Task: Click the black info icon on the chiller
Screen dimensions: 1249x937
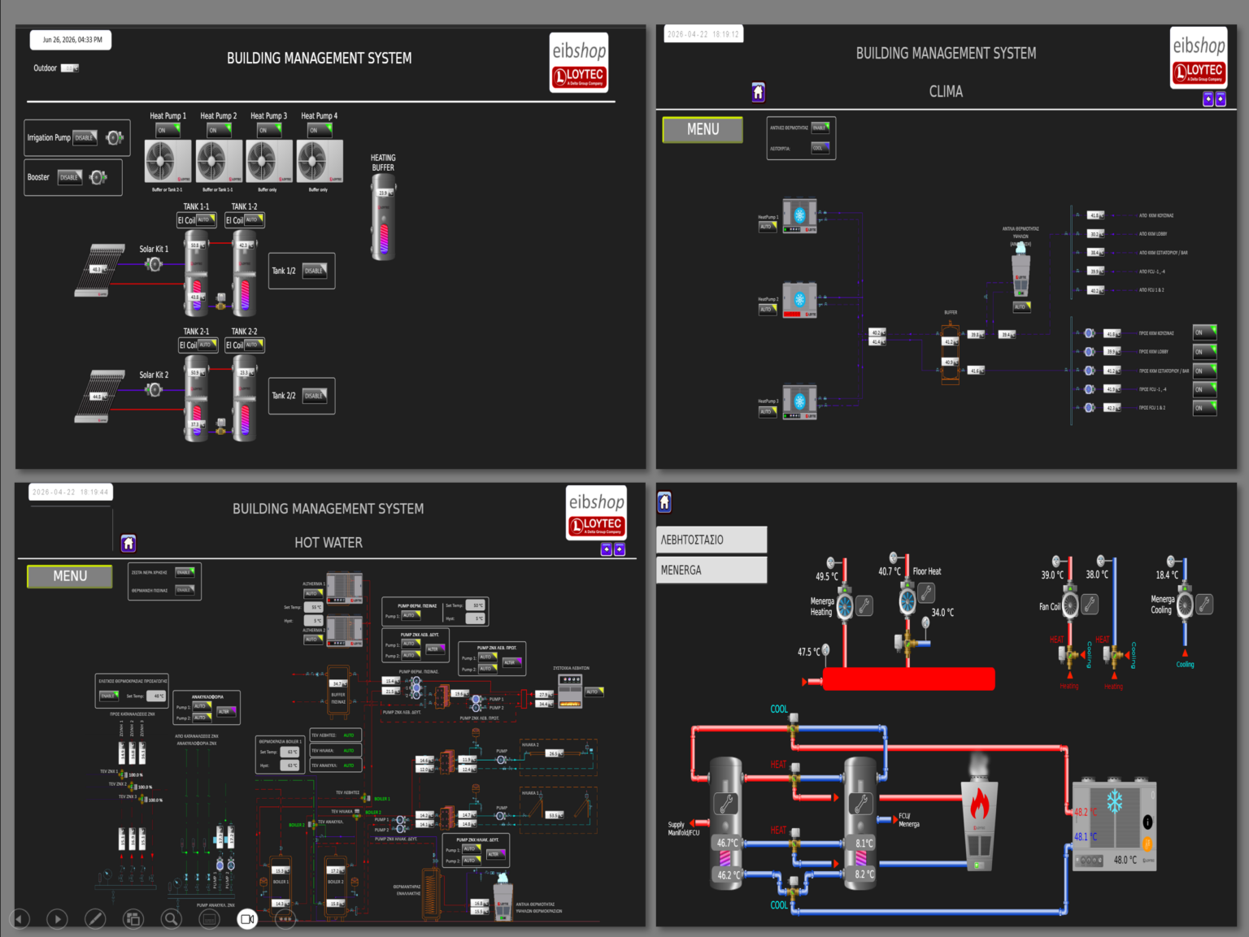Action: point(1147,822)
